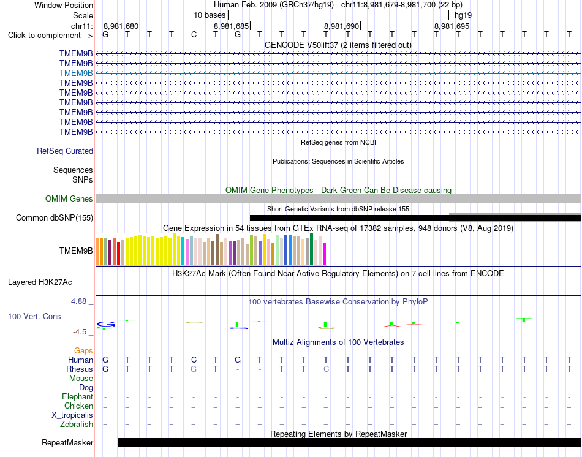Click 'Click to complement -->' to complement bases
This screenshot has height=457, width=582.
[x=50, y=36]
